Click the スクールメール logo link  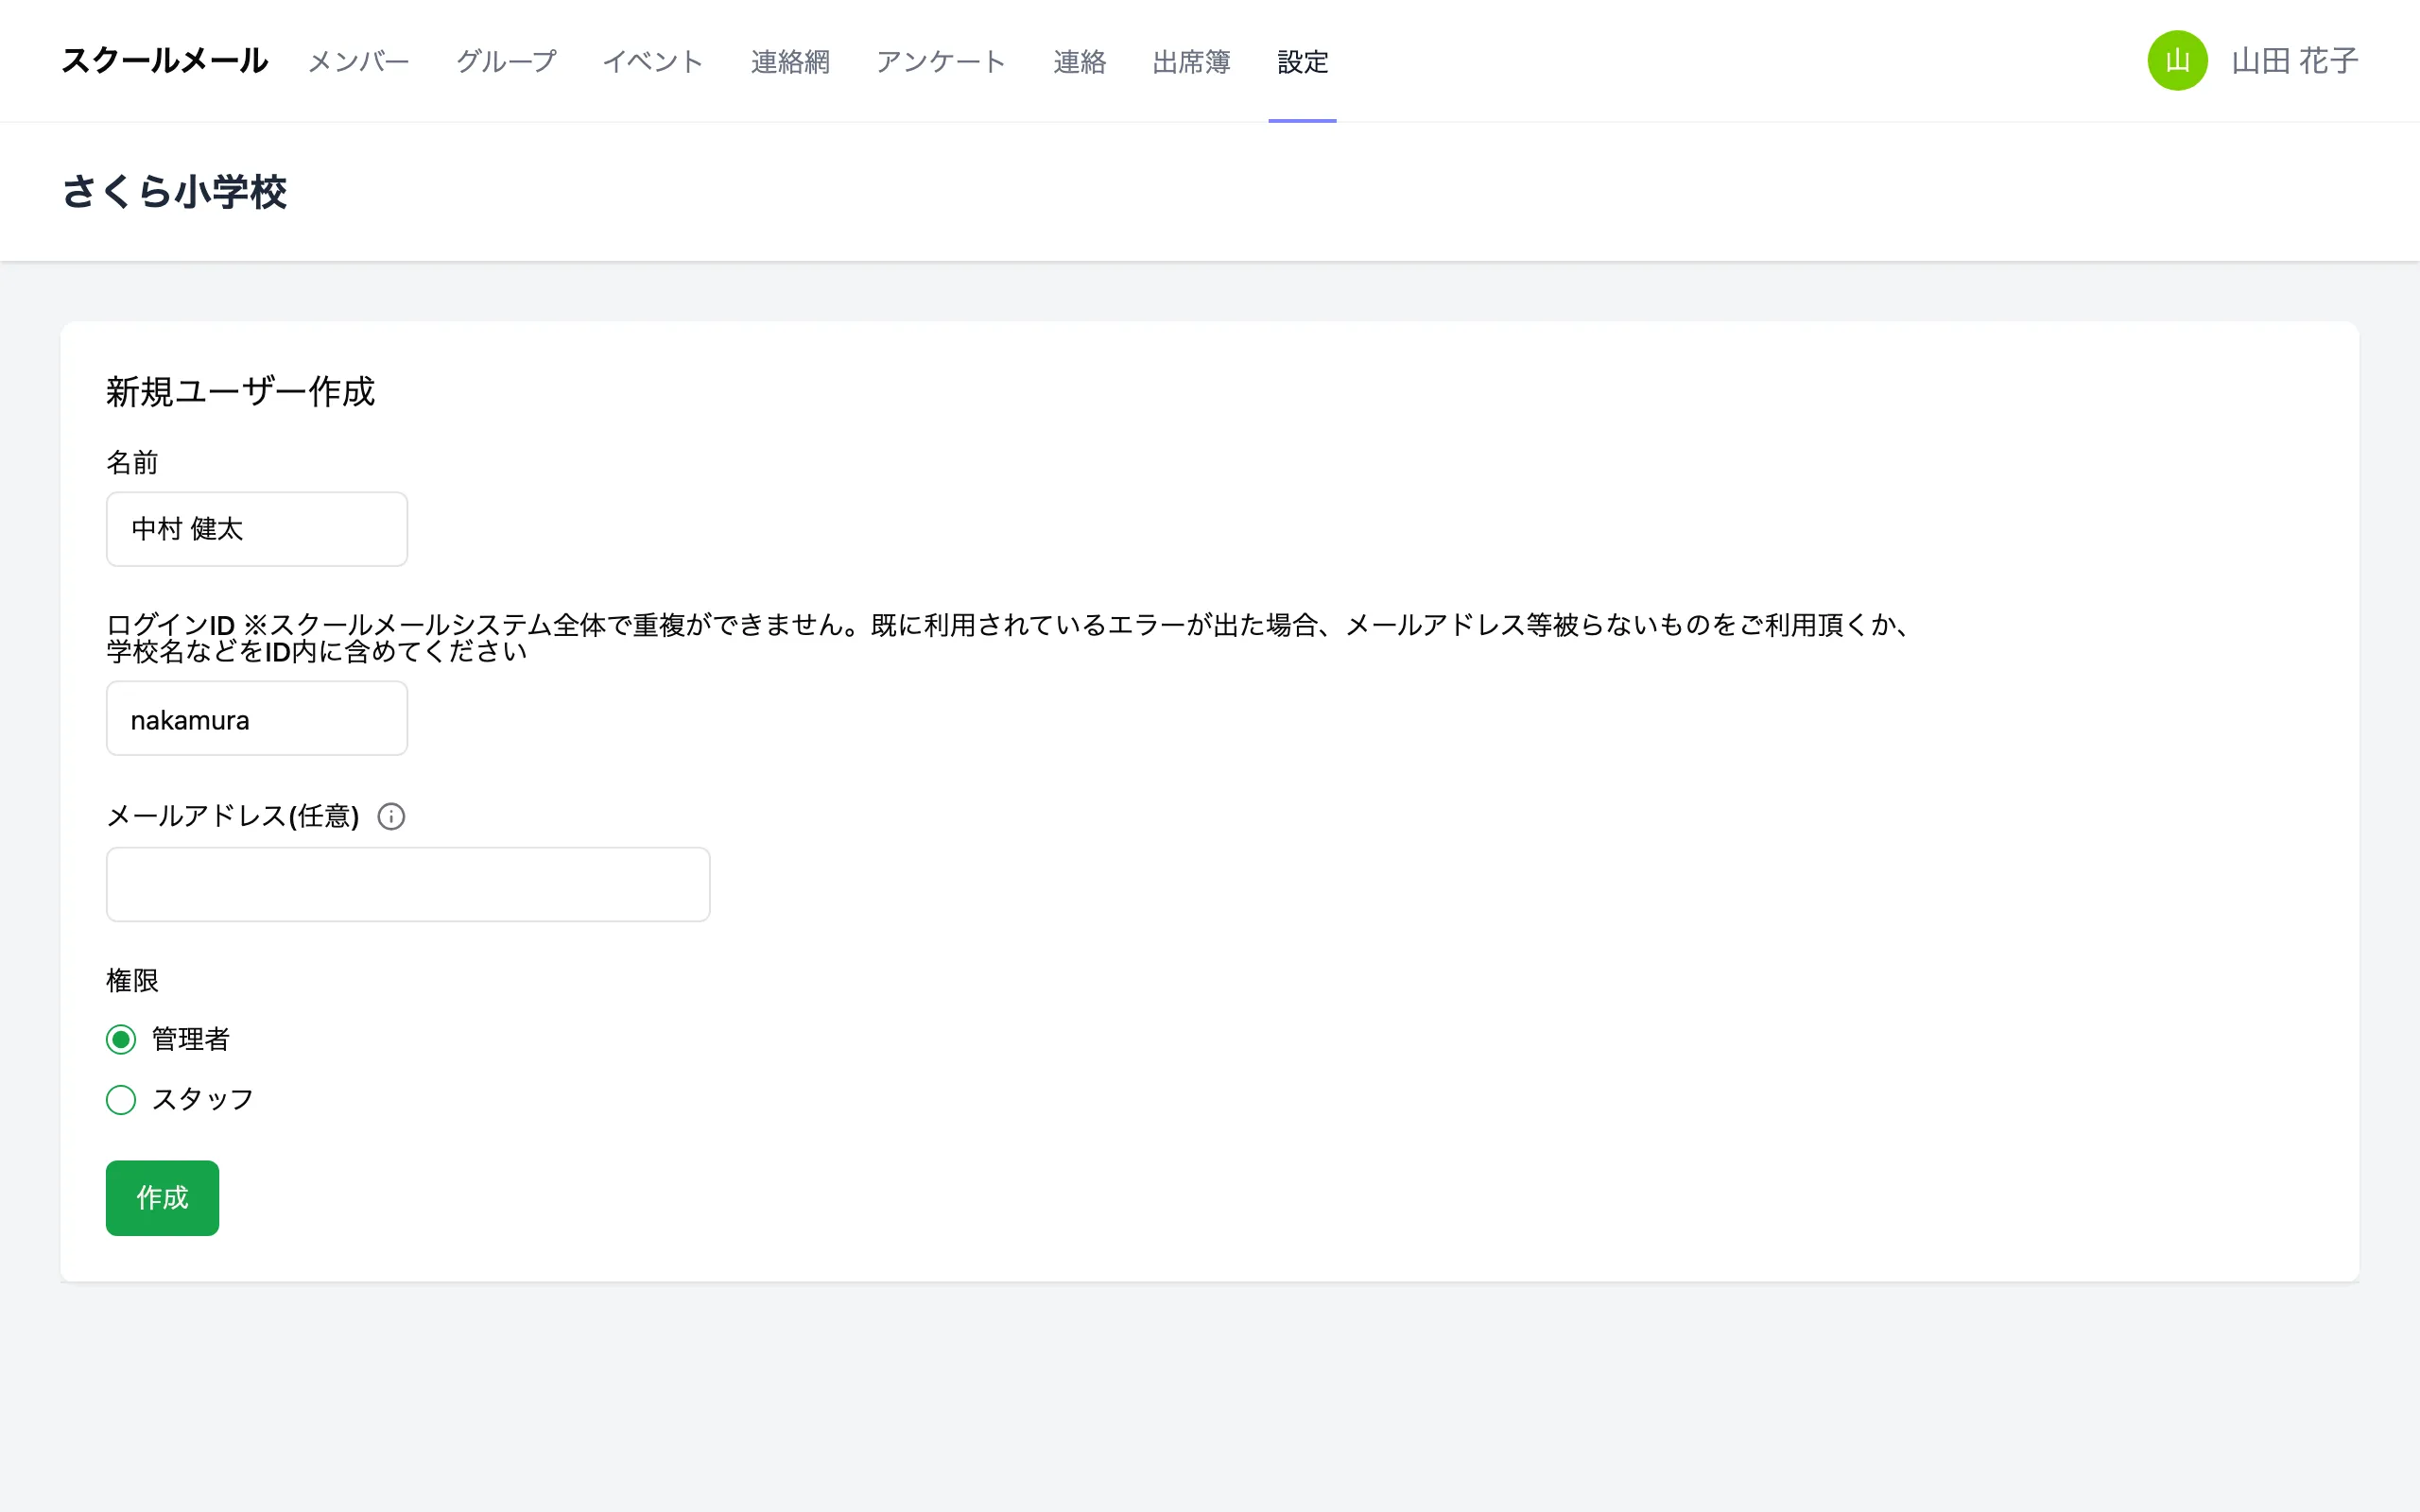(165, 61)
